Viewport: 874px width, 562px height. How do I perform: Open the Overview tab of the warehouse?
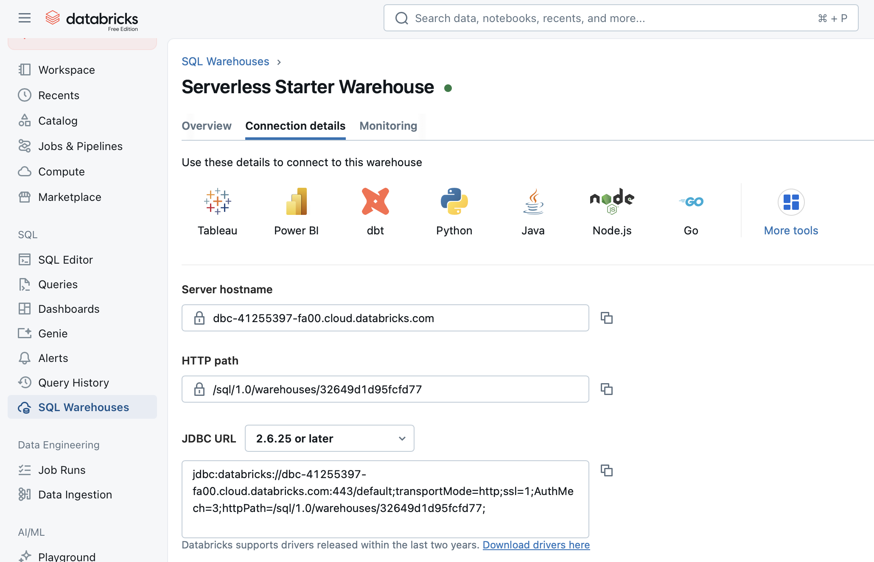coord(207,126)
